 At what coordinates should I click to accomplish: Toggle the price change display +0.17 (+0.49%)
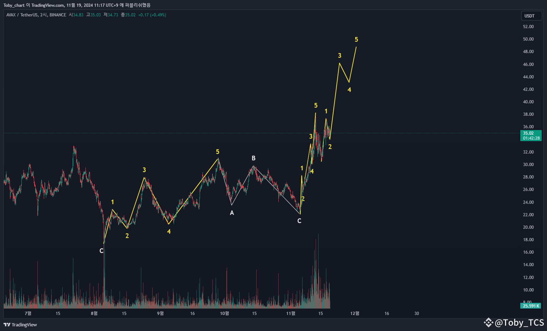click(x=152, y=15)
